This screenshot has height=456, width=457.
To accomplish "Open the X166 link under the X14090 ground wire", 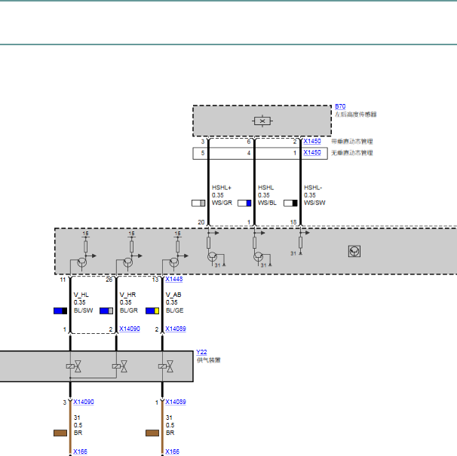I will coord(80,451).
